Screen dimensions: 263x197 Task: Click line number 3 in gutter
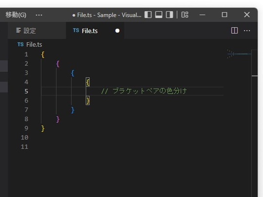tap(26, 73)
